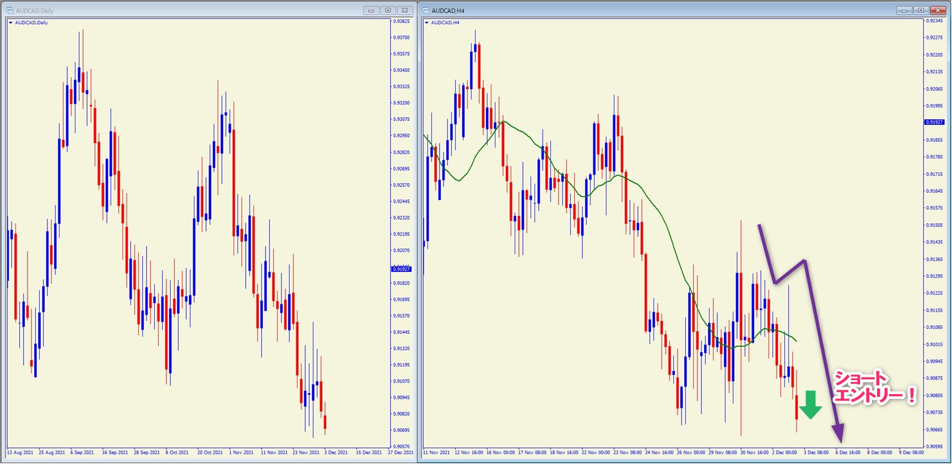Click the 8 Dec 00:00 time on H4 axis
952x464 pixels.
(x=880, y=452)
